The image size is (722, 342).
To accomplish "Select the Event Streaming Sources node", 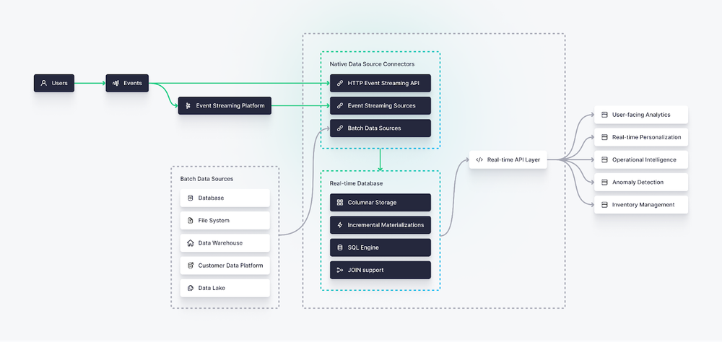I will 380,106.
